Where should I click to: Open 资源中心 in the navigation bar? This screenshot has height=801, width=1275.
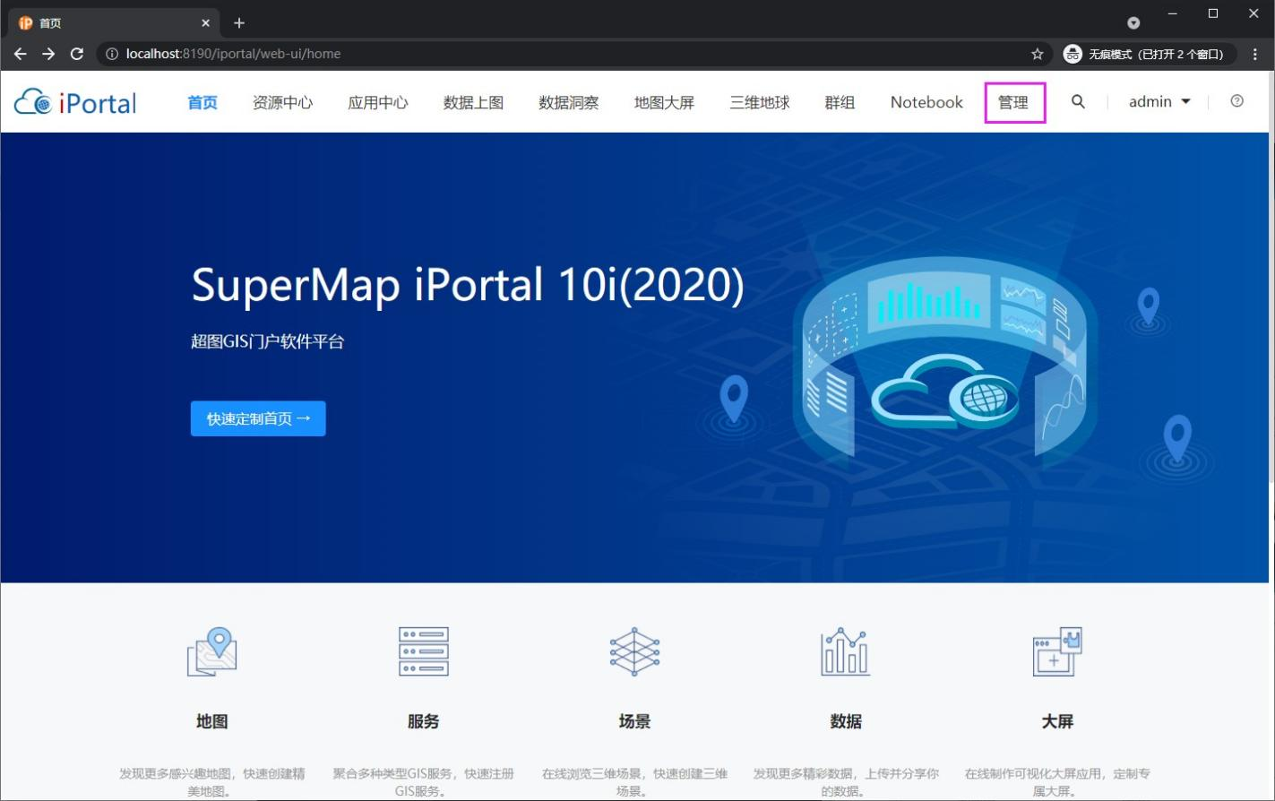point(282,102)
